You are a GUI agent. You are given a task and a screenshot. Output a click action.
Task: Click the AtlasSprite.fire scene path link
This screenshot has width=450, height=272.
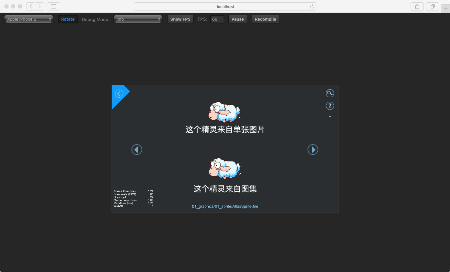point(225,206)
